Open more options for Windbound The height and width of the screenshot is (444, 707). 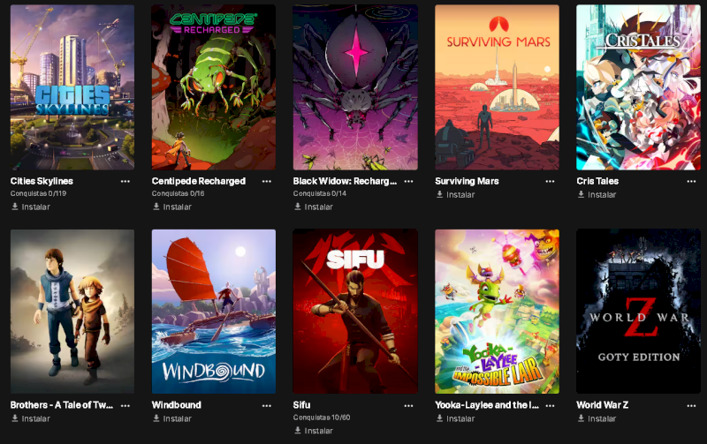tap(267, 405)
